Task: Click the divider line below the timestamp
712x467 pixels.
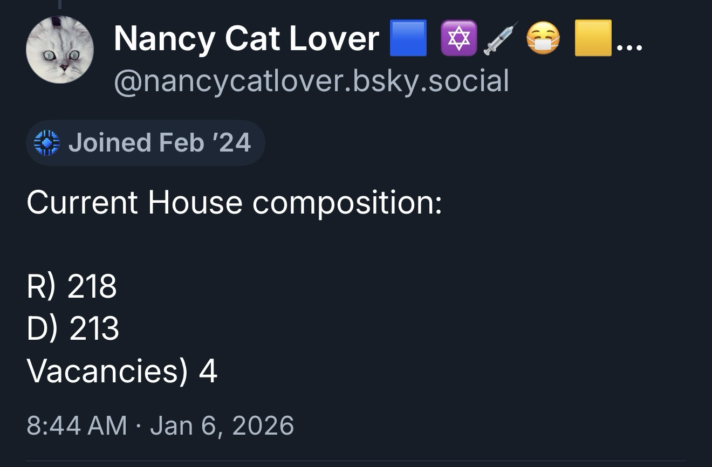Action: pyautogui.click(x=356, y=462)
